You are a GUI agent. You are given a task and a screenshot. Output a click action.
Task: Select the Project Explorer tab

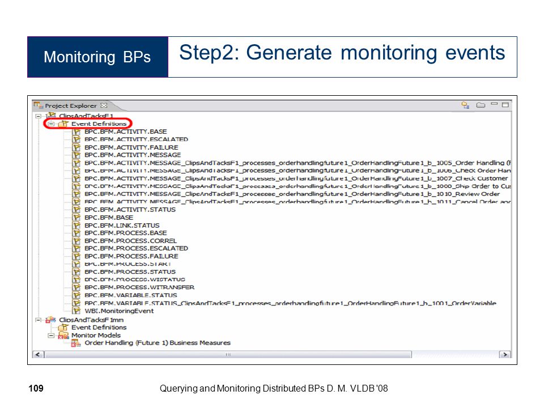pyautogui.click(x=70, y=105)
